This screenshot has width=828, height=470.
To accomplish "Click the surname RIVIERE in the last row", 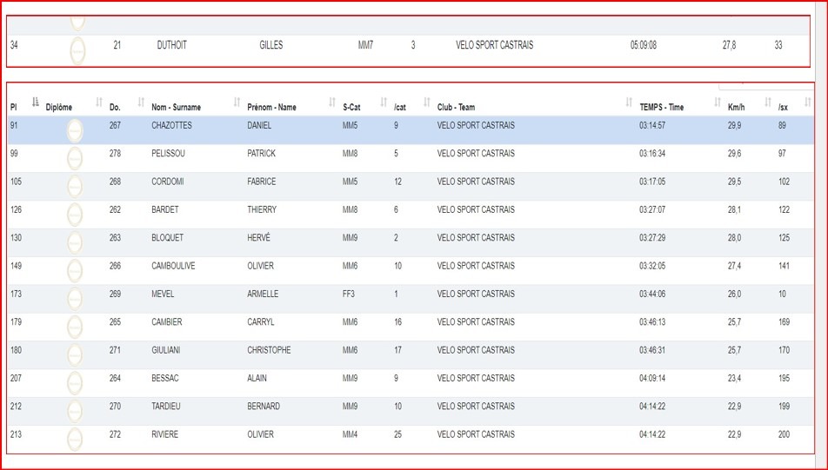I will pos(164,434).
